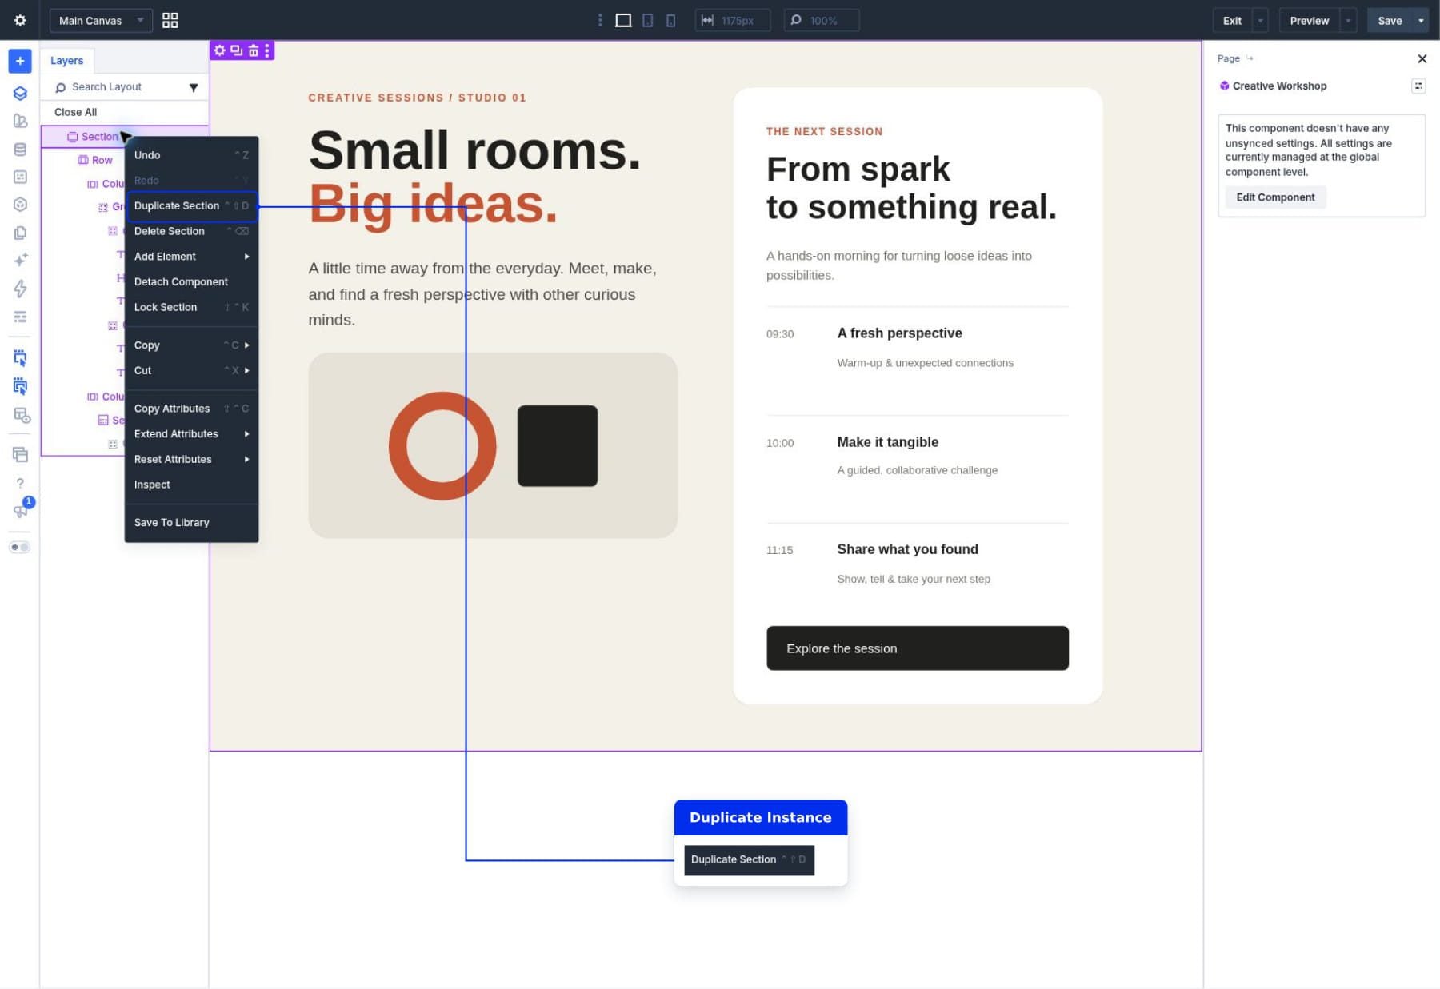
Task: Open the dropdown arrow next to Preview
Action: [1348, 20]
